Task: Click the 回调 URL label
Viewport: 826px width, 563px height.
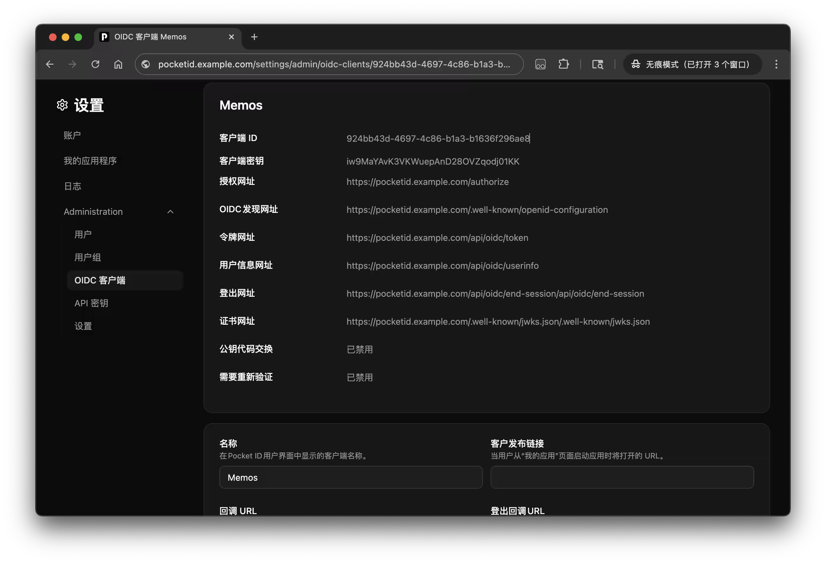Action: [x=238, y=511]
